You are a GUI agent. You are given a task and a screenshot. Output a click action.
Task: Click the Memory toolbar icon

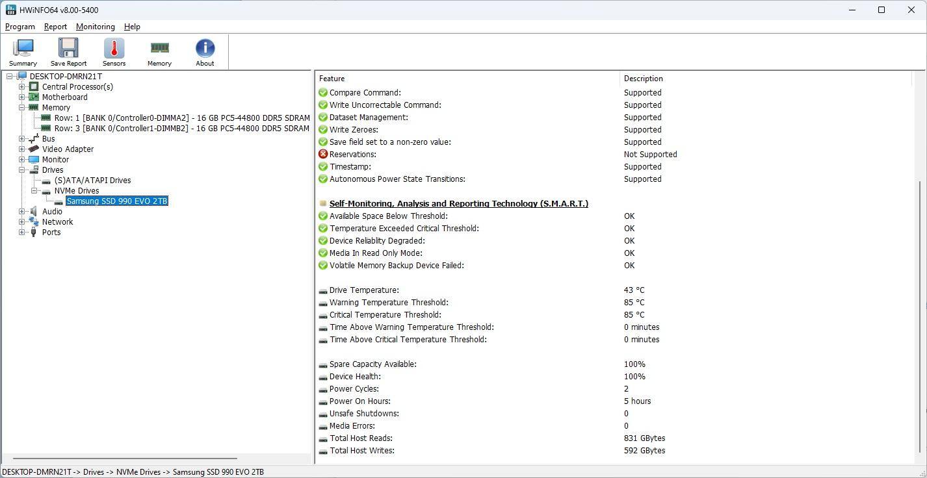point(159,52)
